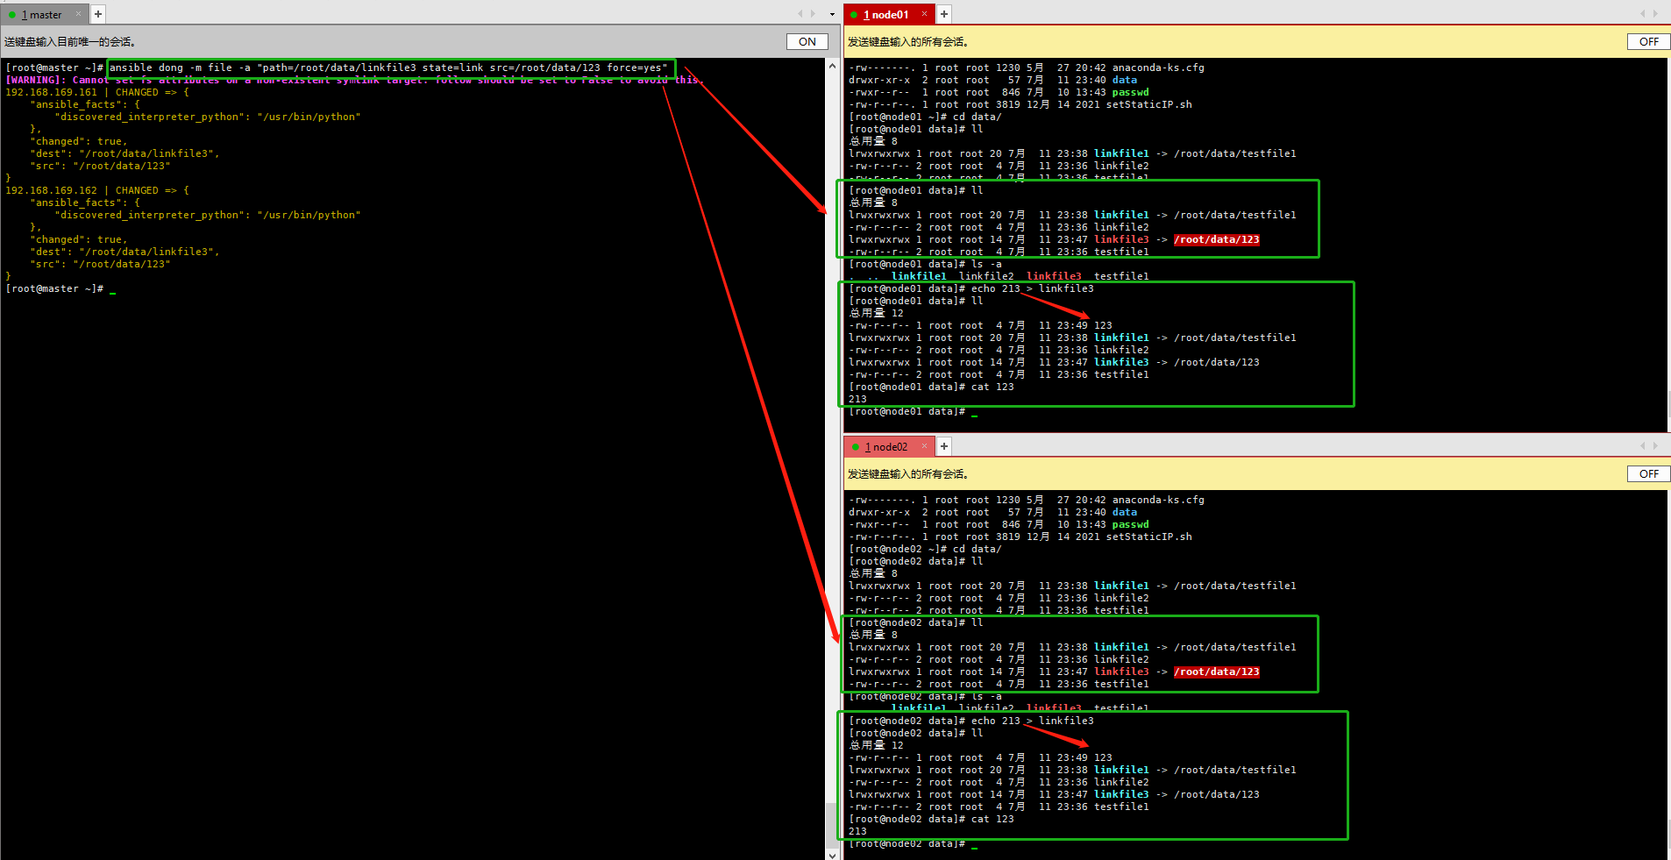This screenshot has height=860, width=1671.
Task: Click green status dot on master tab
Action: click(12, 15)
